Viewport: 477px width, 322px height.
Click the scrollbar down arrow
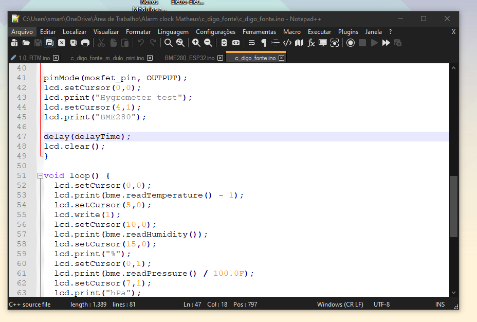click(453, 293)
